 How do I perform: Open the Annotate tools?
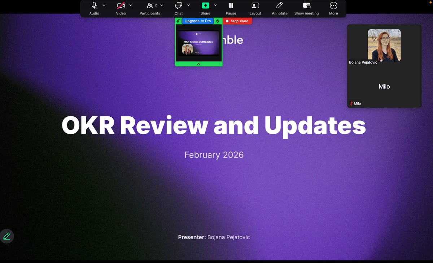click(280, 6)
